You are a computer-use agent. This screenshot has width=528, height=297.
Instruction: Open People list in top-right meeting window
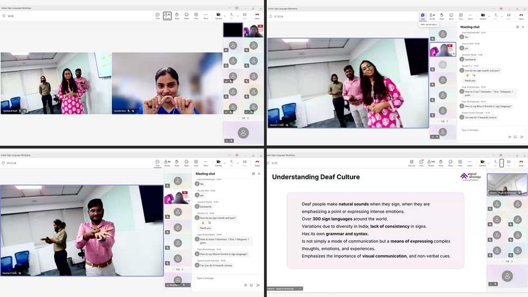tap(432, 16)
